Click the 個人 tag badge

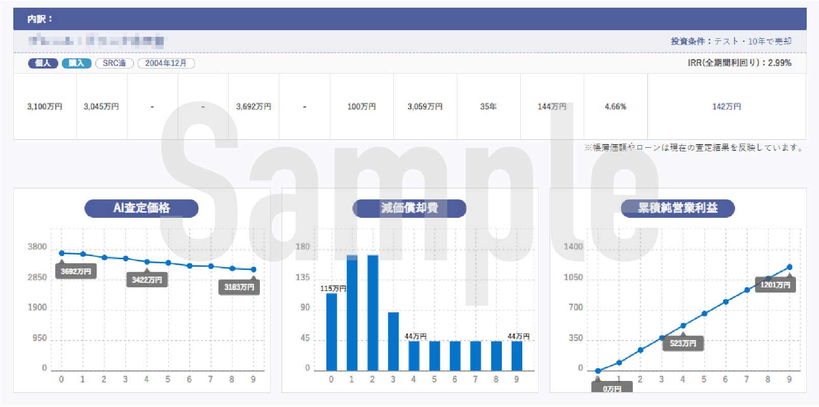coord(42,63)
